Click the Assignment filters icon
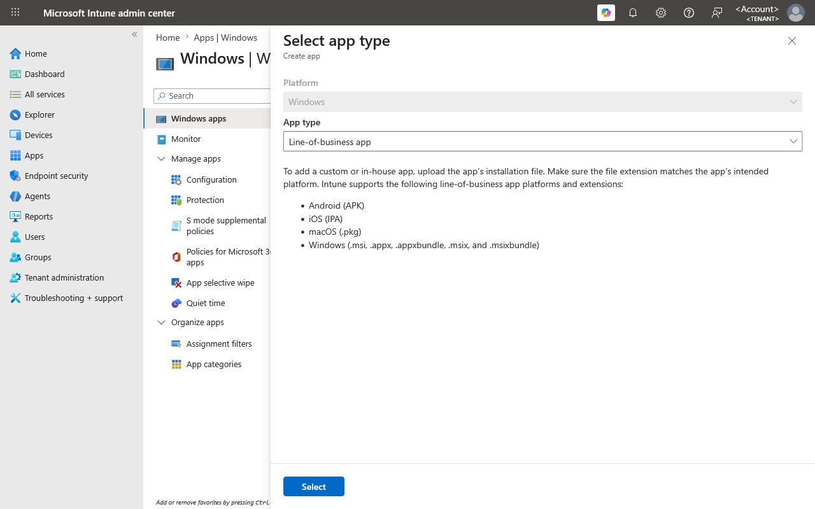Viewport: 815px width, 509px height. tap(176, 344)
